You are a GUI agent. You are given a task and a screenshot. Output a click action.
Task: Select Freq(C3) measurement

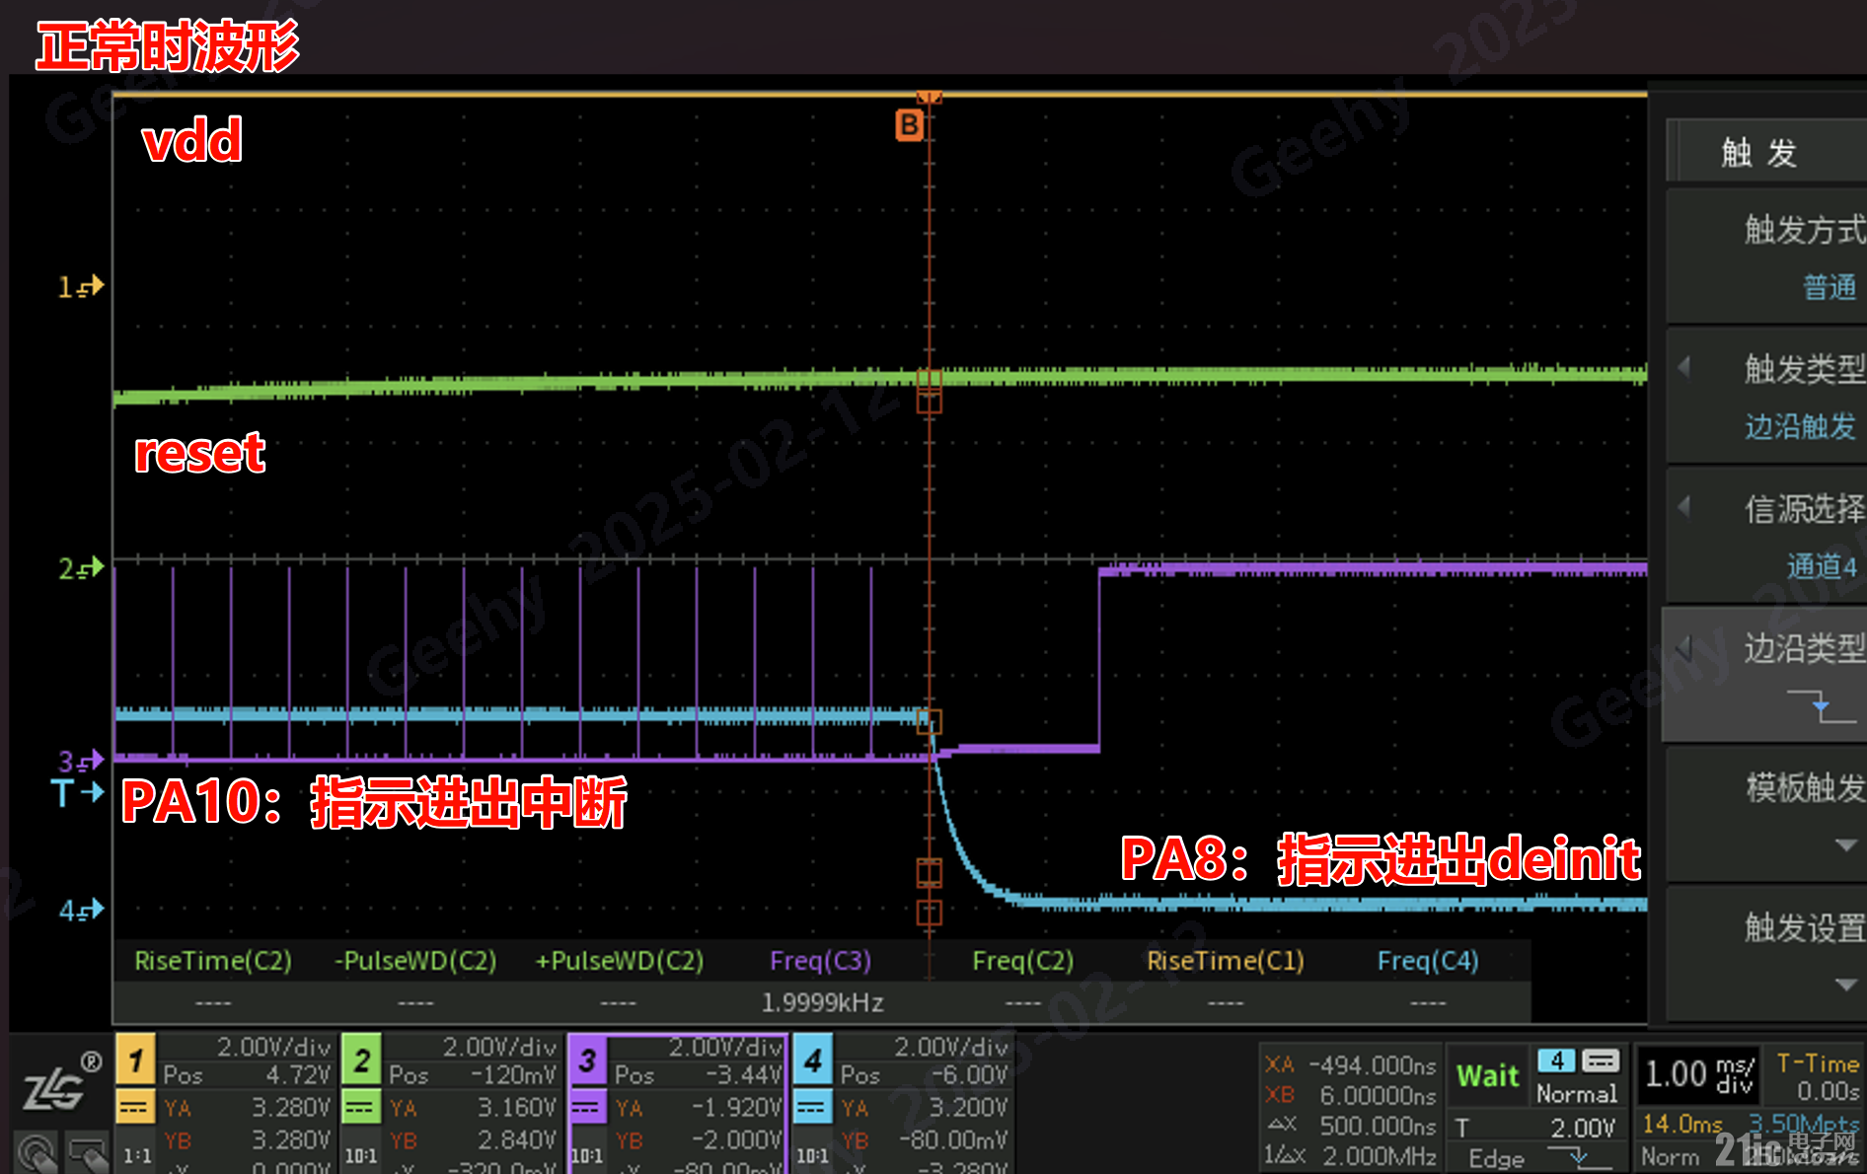820,961
